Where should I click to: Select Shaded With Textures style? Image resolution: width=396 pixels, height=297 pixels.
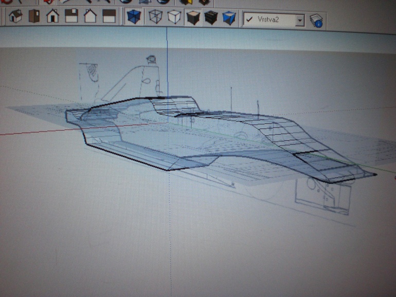coord(211,17)
